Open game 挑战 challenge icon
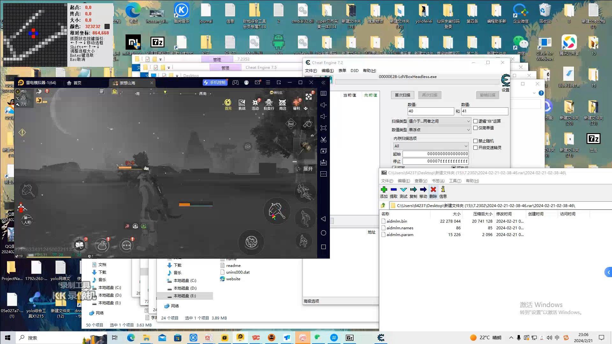612x344 pixels. (242, 104)
